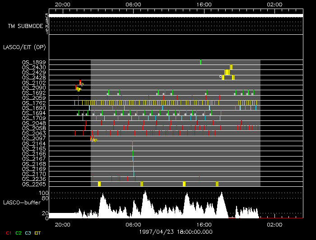Select the OS_1762 row label
The image size is (316, 240).
click(x=33, y=103)
